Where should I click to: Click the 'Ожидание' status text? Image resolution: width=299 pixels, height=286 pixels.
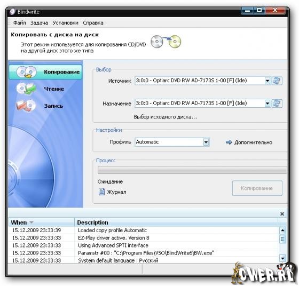[110, 181]
